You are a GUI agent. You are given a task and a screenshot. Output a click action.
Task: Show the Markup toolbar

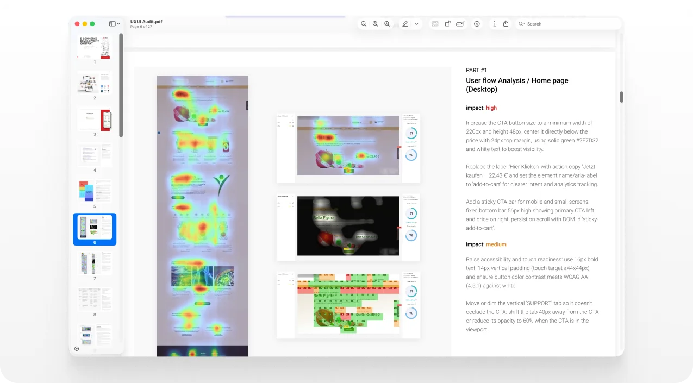click(477, 24)
